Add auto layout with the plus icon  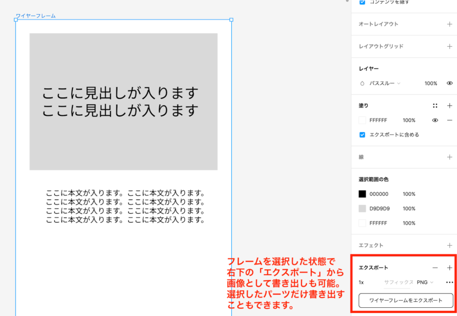coord(449,24)
